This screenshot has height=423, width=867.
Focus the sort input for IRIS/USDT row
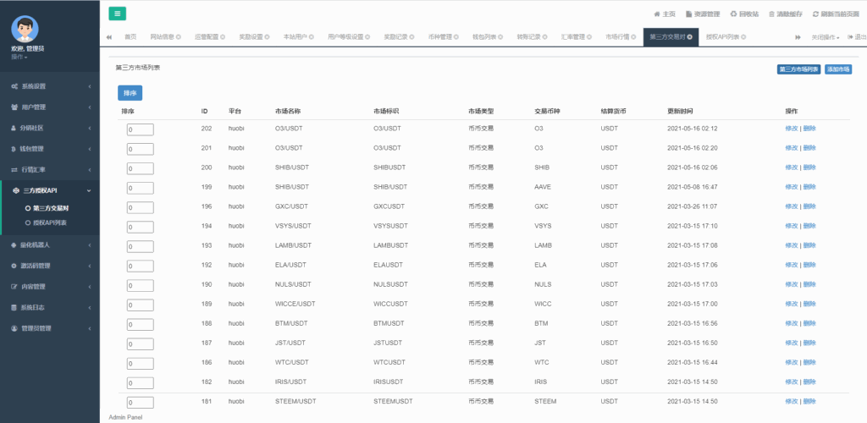click(x=141, y=382)
